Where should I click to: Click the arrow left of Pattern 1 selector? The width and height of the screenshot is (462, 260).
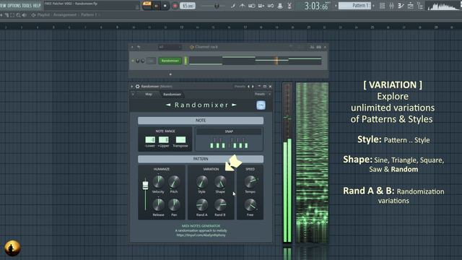click(336, 6)
